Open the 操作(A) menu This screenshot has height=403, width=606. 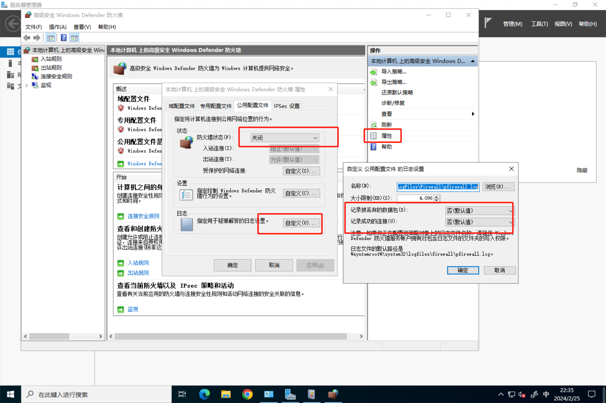click(58, 27)
